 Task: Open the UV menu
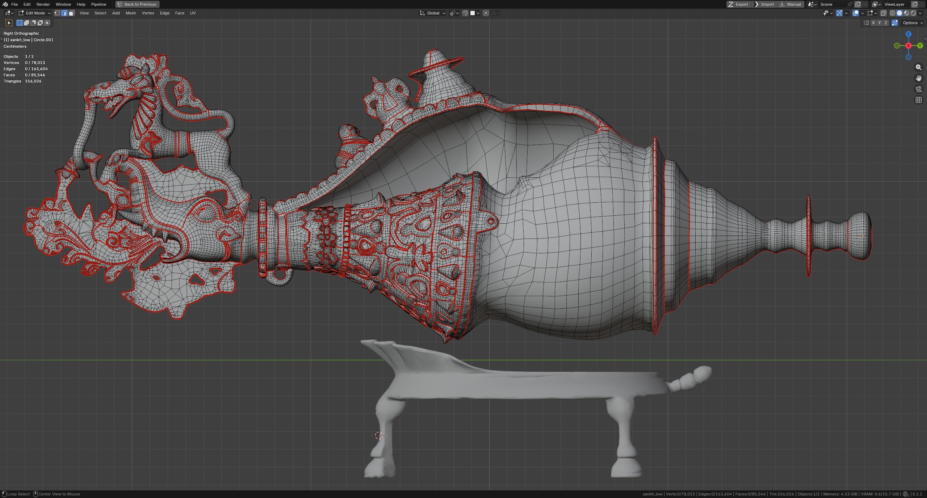193,13
